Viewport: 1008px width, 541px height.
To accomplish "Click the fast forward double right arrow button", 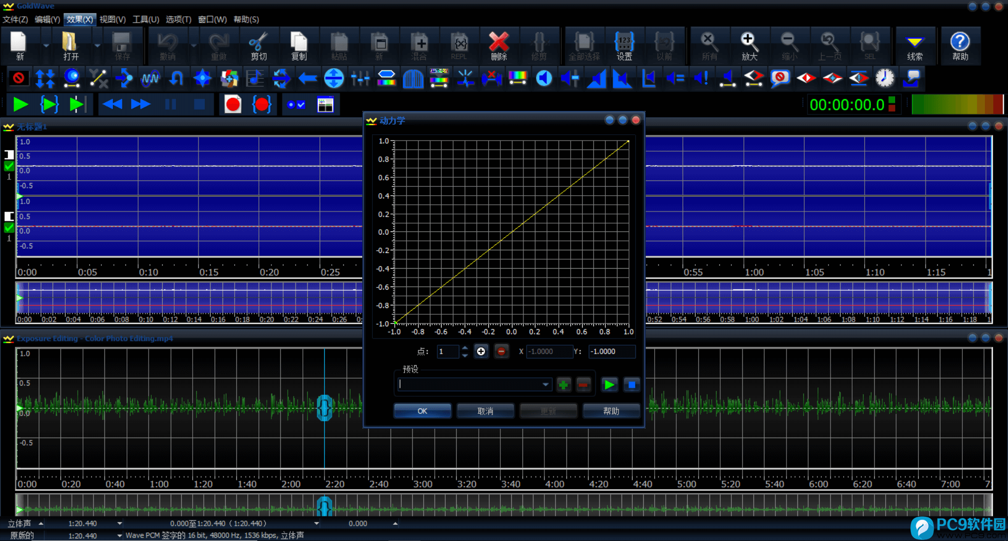I will click(141, 104).
